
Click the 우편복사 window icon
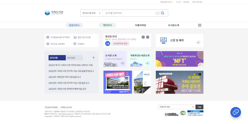[75, 44]
